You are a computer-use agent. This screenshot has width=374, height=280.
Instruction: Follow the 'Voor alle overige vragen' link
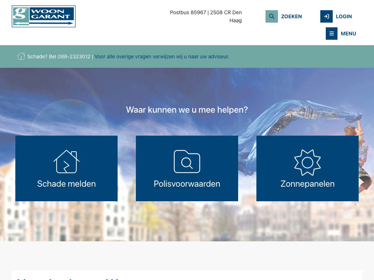coord(162,57)
